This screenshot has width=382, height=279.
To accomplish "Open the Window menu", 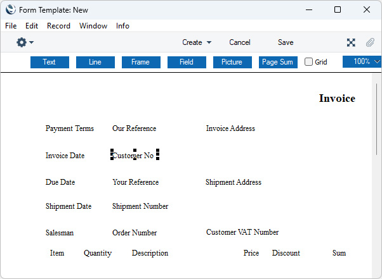I will tap(93, 26).
